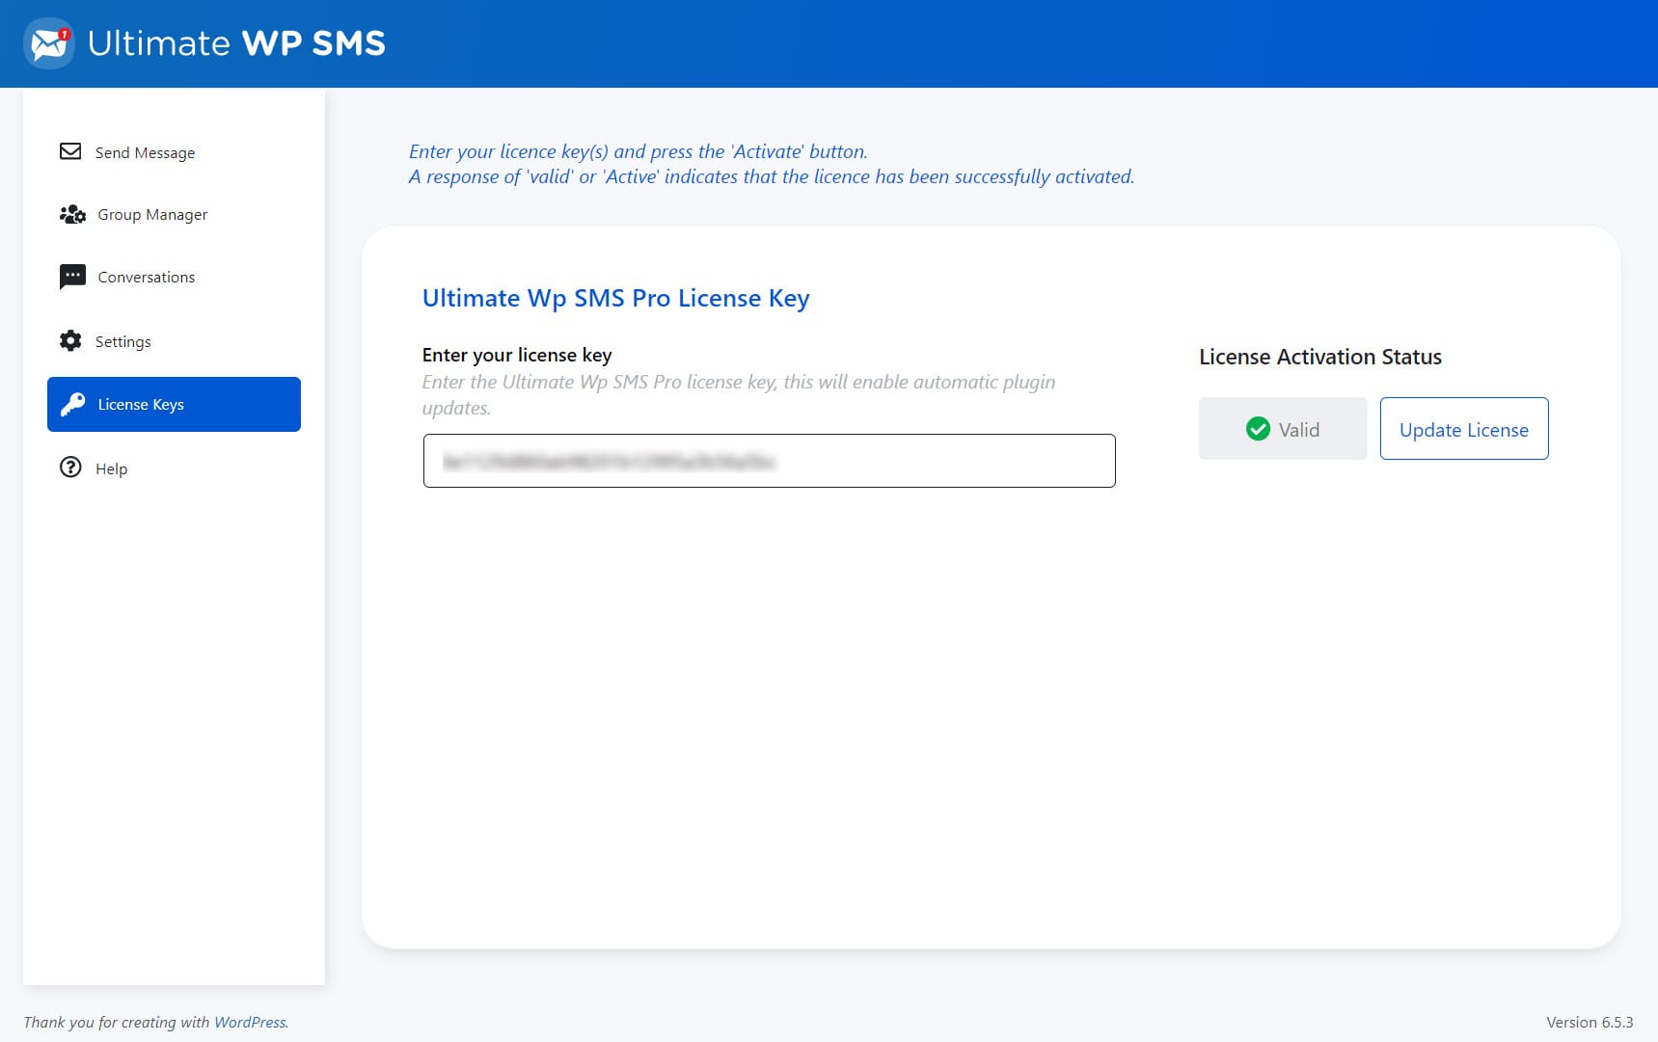Open the Help menu item
The image size is (1658, 1042).
[174, 468]
